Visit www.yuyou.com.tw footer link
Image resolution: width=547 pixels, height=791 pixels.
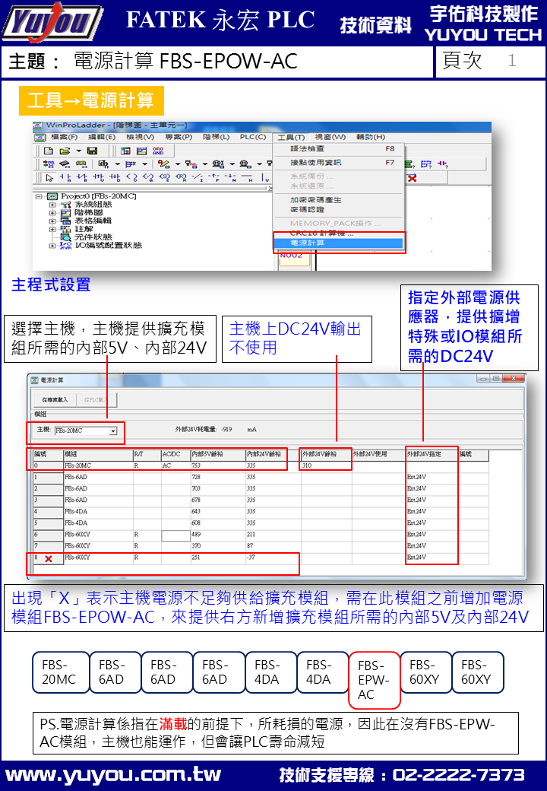[x=113, y=775]
